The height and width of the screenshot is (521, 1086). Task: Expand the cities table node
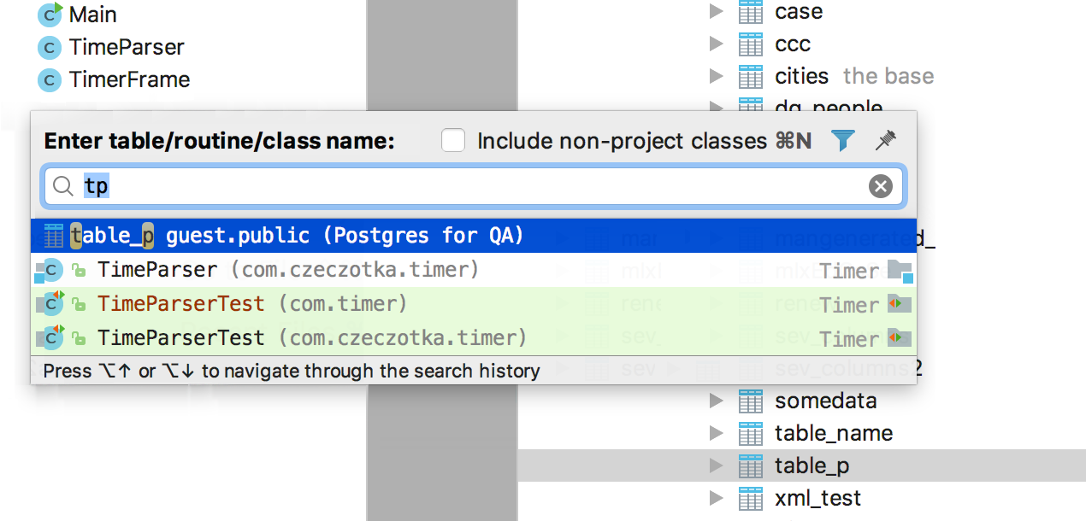pyautogui.click(x=717, y=76)
